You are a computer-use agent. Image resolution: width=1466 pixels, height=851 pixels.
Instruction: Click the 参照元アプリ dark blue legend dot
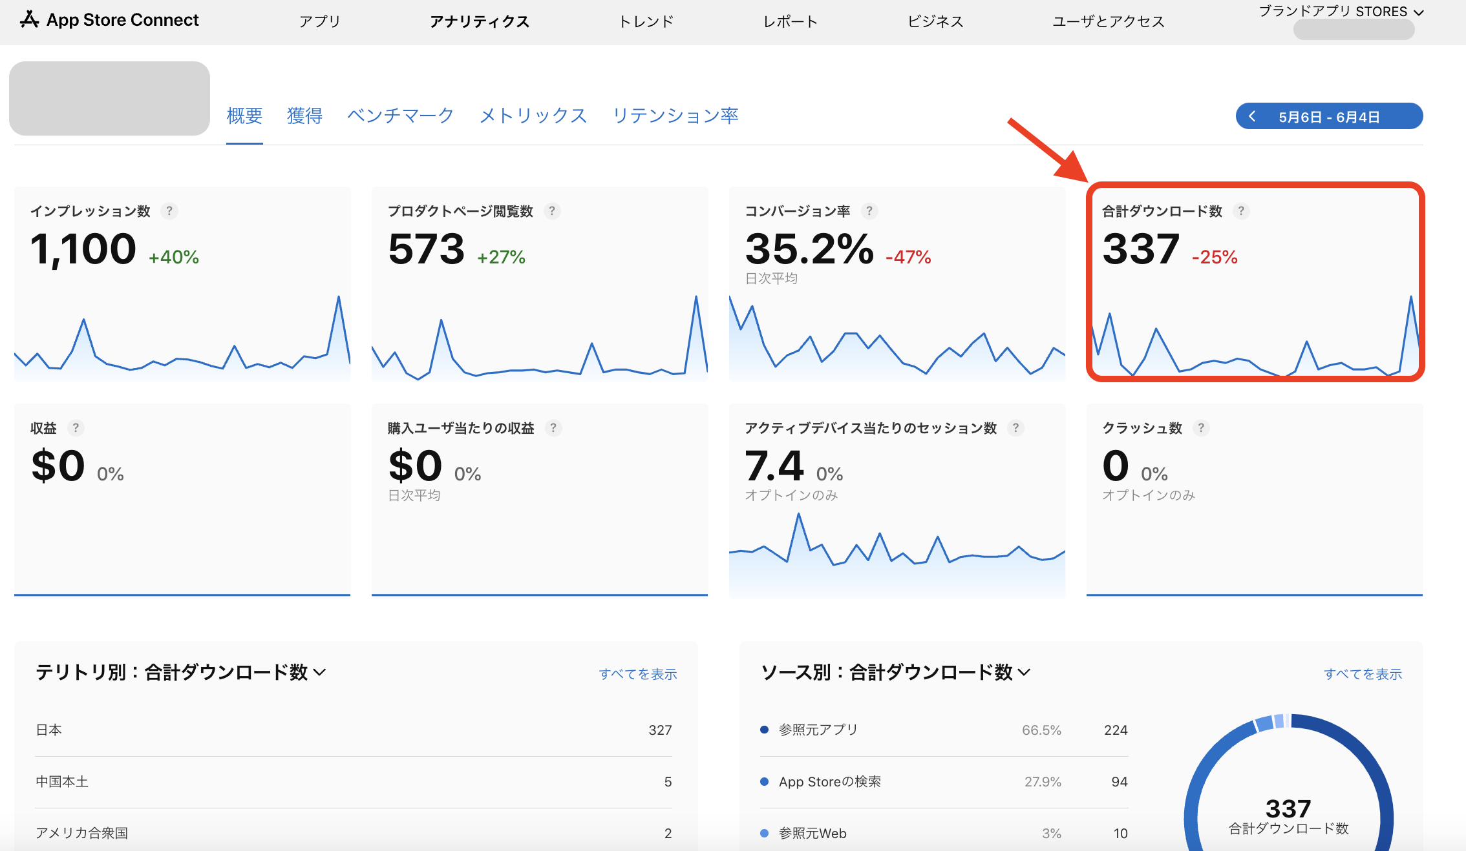[x=765, y=730]
